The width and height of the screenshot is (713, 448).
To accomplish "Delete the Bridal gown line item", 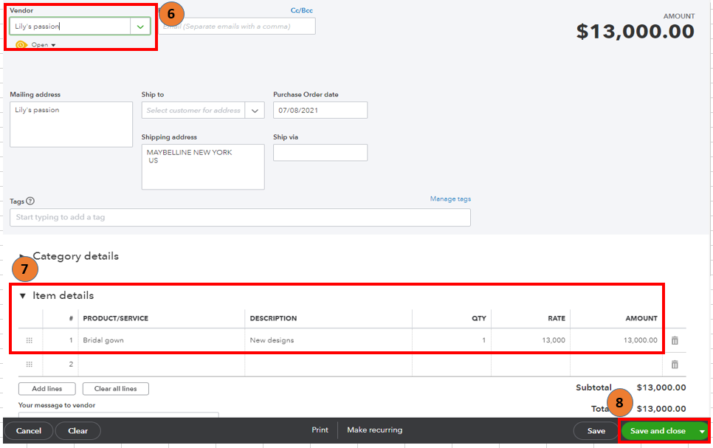I will (675, 340).
